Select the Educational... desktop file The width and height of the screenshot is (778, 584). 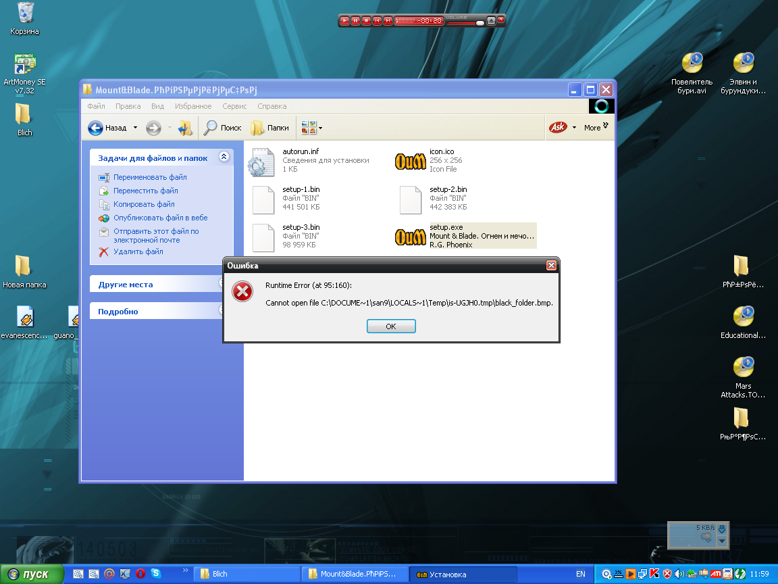click(x=743, y=322)
